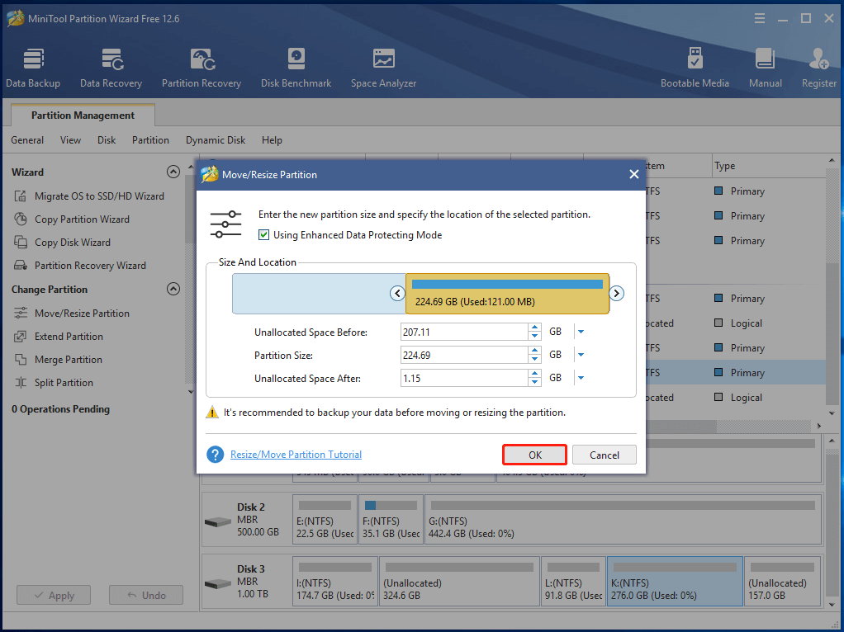The height and width of the screenshot is (632, 844).
Task: Select the 324.6 GB Unallocated block
Action: point(459,582)
